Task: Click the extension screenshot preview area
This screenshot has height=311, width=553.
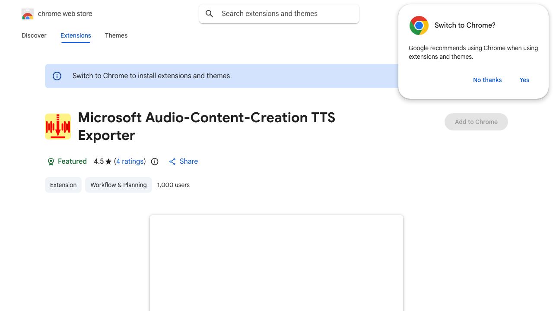Action: tap(276, 263)
